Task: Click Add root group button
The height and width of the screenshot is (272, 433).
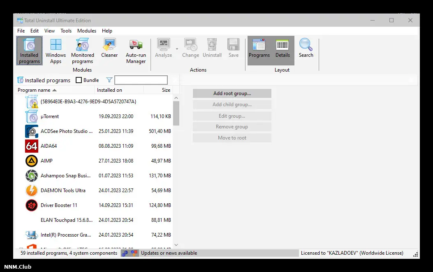Action: tap(232, 93)
